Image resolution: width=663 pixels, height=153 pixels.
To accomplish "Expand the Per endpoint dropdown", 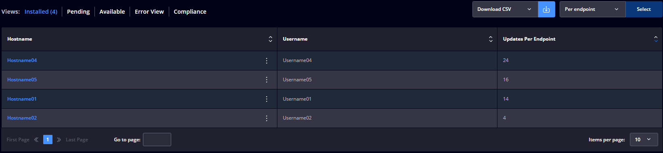I will point(592,9).
